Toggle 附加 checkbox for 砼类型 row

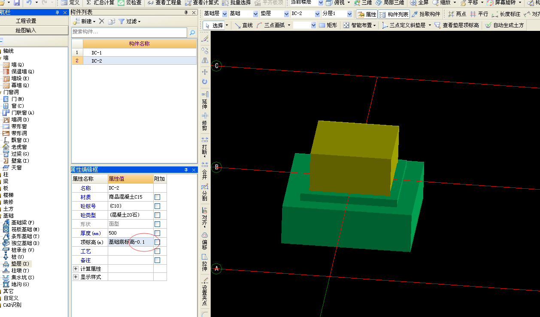coord(158,215)
